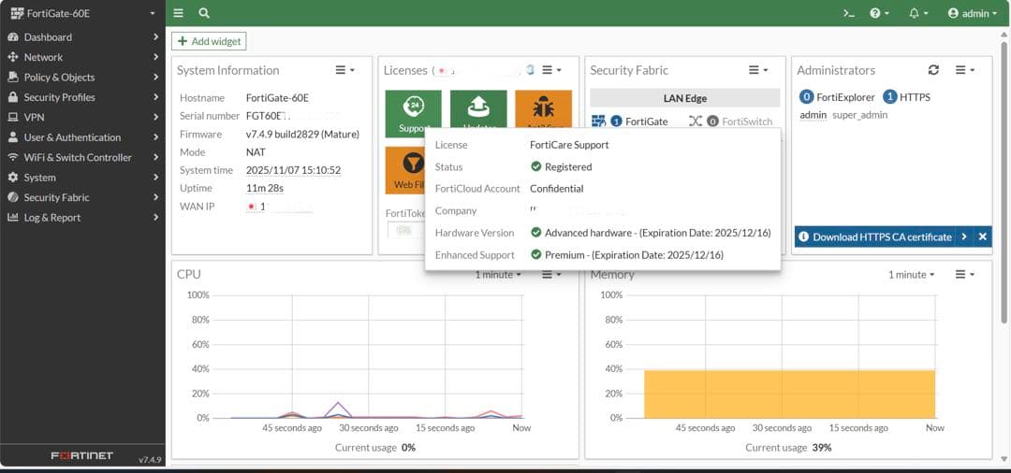Image resolution: width=1011 pixels, height=473 pixels.
Task: Click the FortiSwitch icon in Security Fabric
Action: (695, 121)
